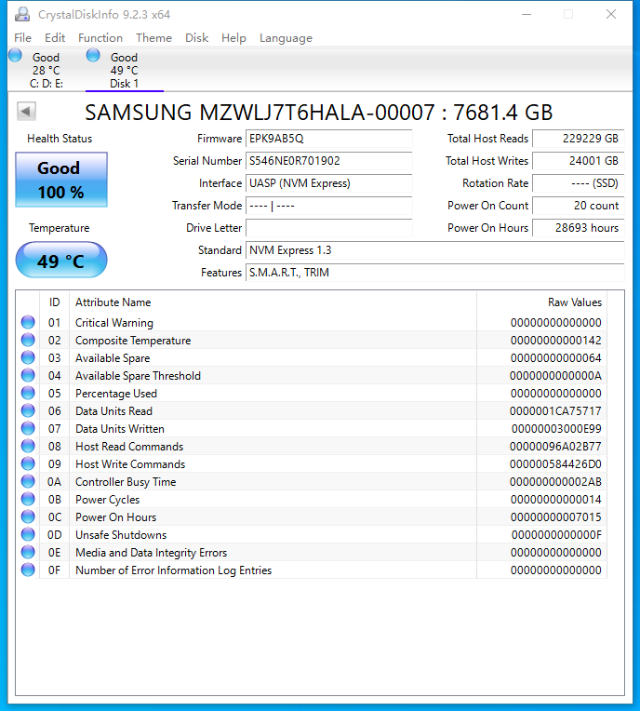640x711 pixels.
Task: Click the empty Drive Letter field
Action: 329,228
